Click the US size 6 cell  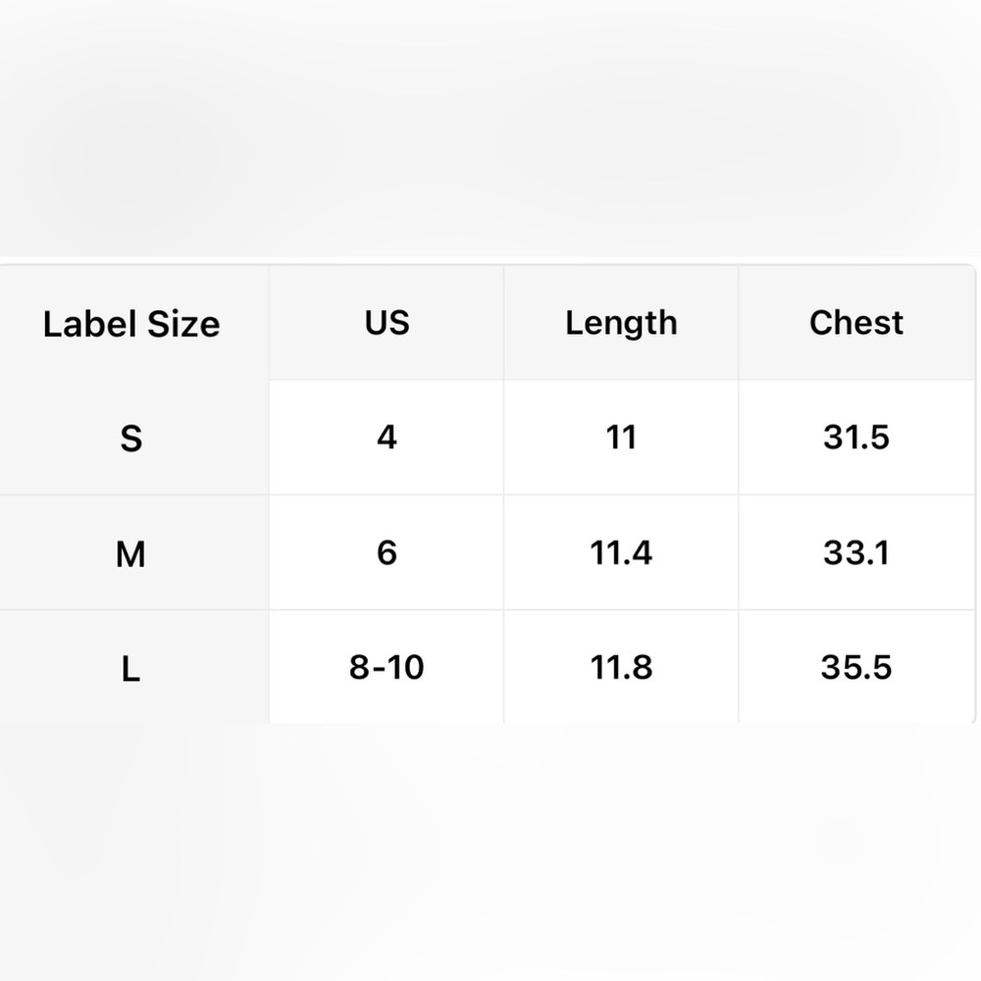[x=387, y=552]
